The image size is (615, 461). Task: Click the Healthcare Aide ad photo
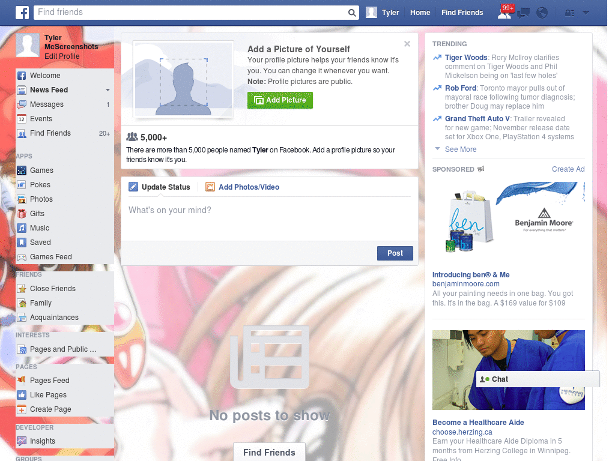click(508, 370)
